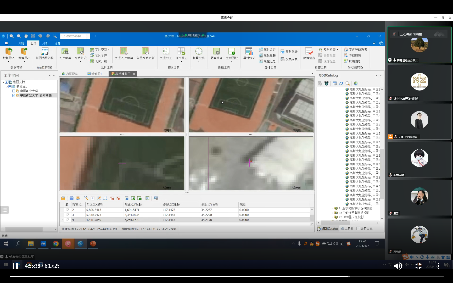Click the 属性合并 button
The height and width of the screenshot is (283, 453).
click(x=267, y=50)
